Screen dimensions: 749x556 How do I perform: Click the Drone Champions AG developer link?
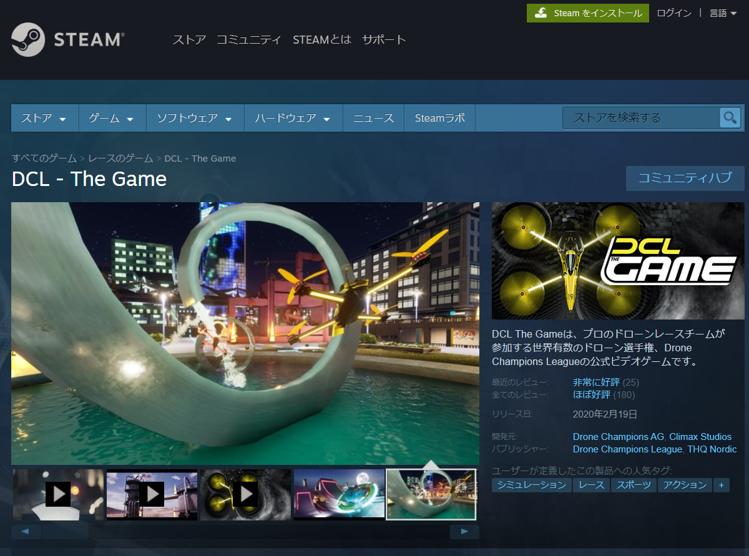click(617, 436)
